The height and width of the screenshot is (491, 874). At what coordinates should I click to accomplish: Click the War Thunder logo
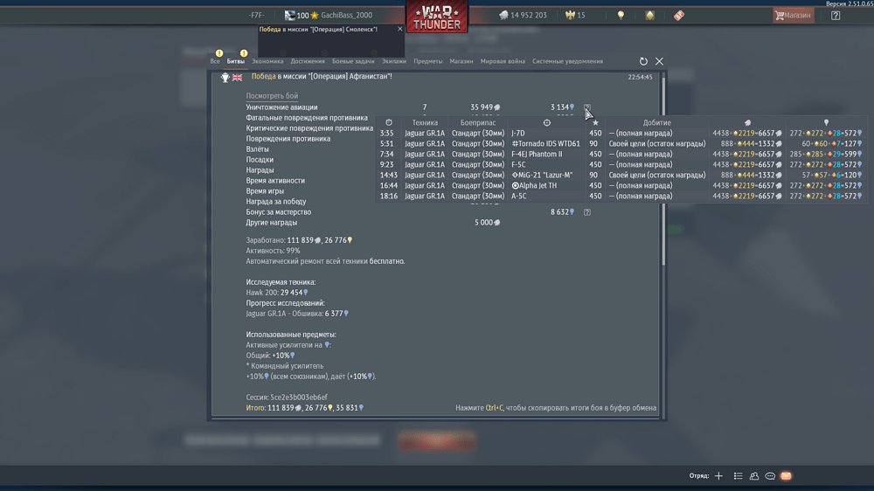coord(436,17)
